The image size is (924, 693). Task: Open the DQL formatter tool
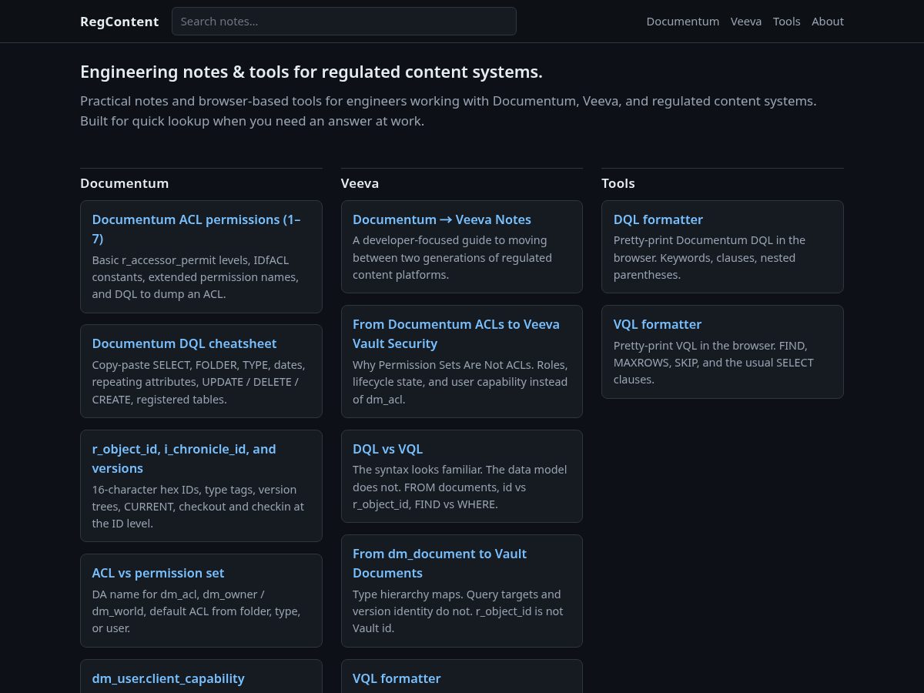[722, 246]
